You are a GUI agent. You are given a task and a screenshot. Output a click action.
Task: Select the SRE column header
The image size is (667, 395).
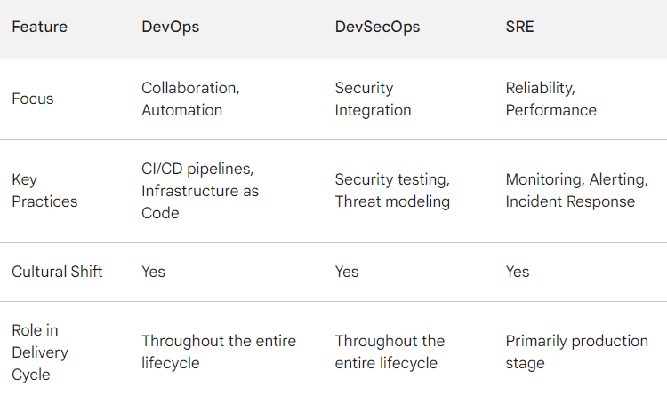[x=520, y=27]
